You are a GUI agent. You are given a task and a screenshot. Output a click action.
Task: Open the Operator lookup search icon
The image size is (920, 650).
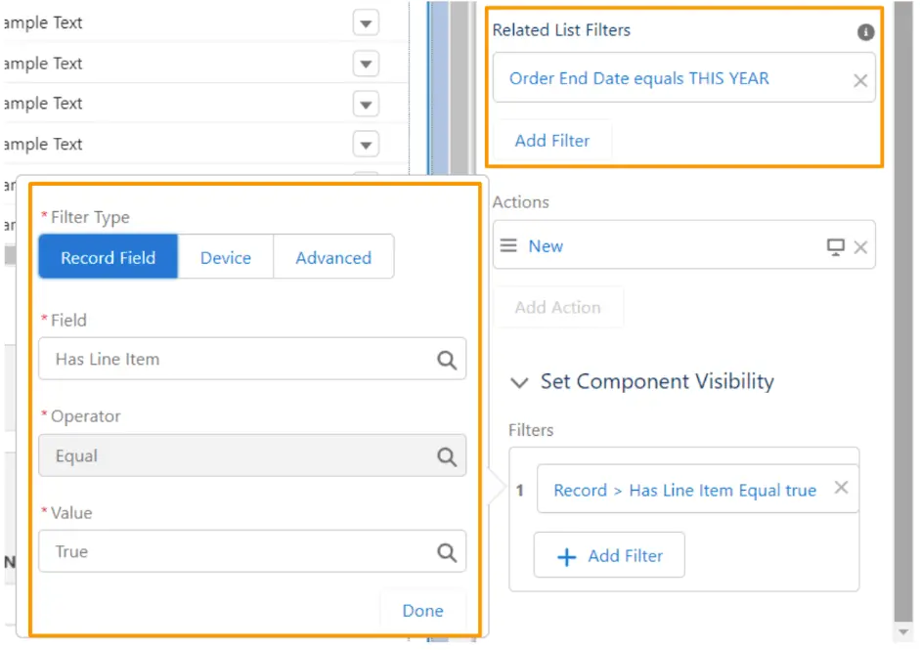click(x=447, y=455)
